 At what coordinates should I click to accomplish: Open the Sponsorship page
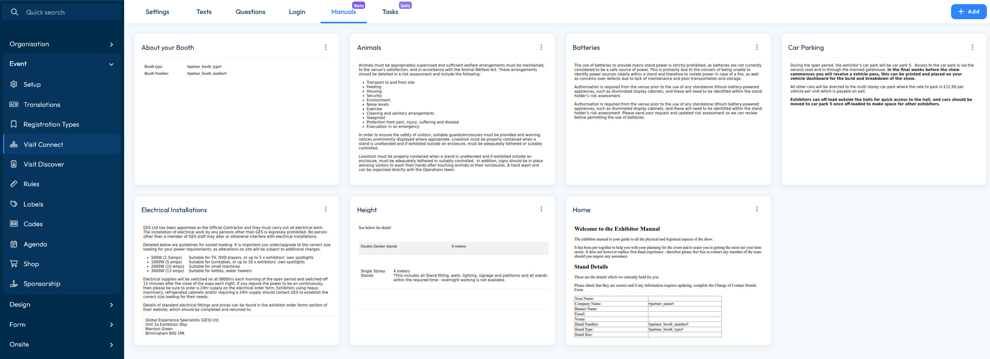[x=62, y=283]
